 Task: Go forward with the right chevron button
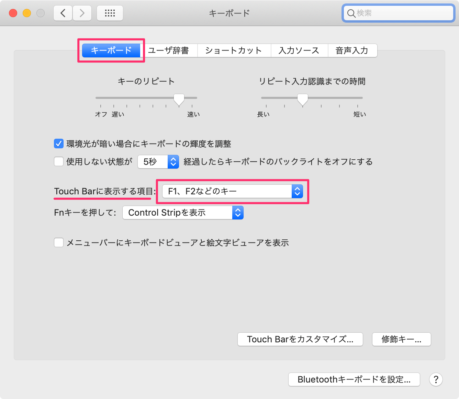coord(82,13)
